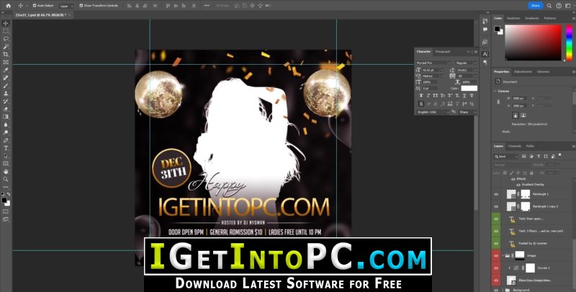Switch to the Paths tab
This screenshot has width=576, height=292.
(530, 146)
